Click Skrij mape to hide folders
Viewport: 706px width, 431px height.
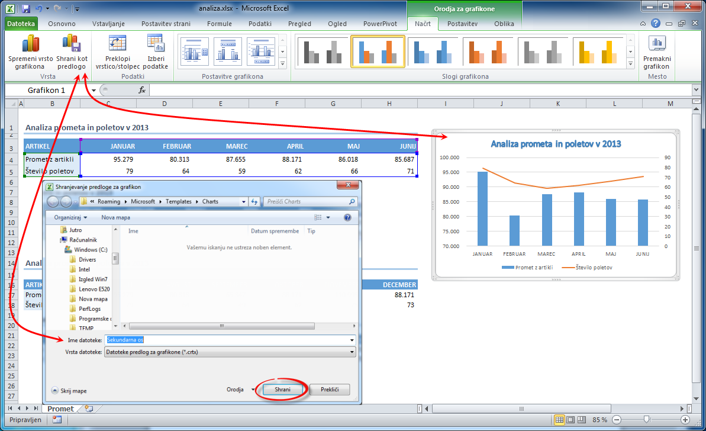(69, 391)
